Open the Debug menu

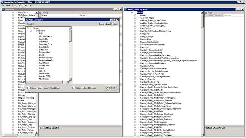click(x=20, y=5)
